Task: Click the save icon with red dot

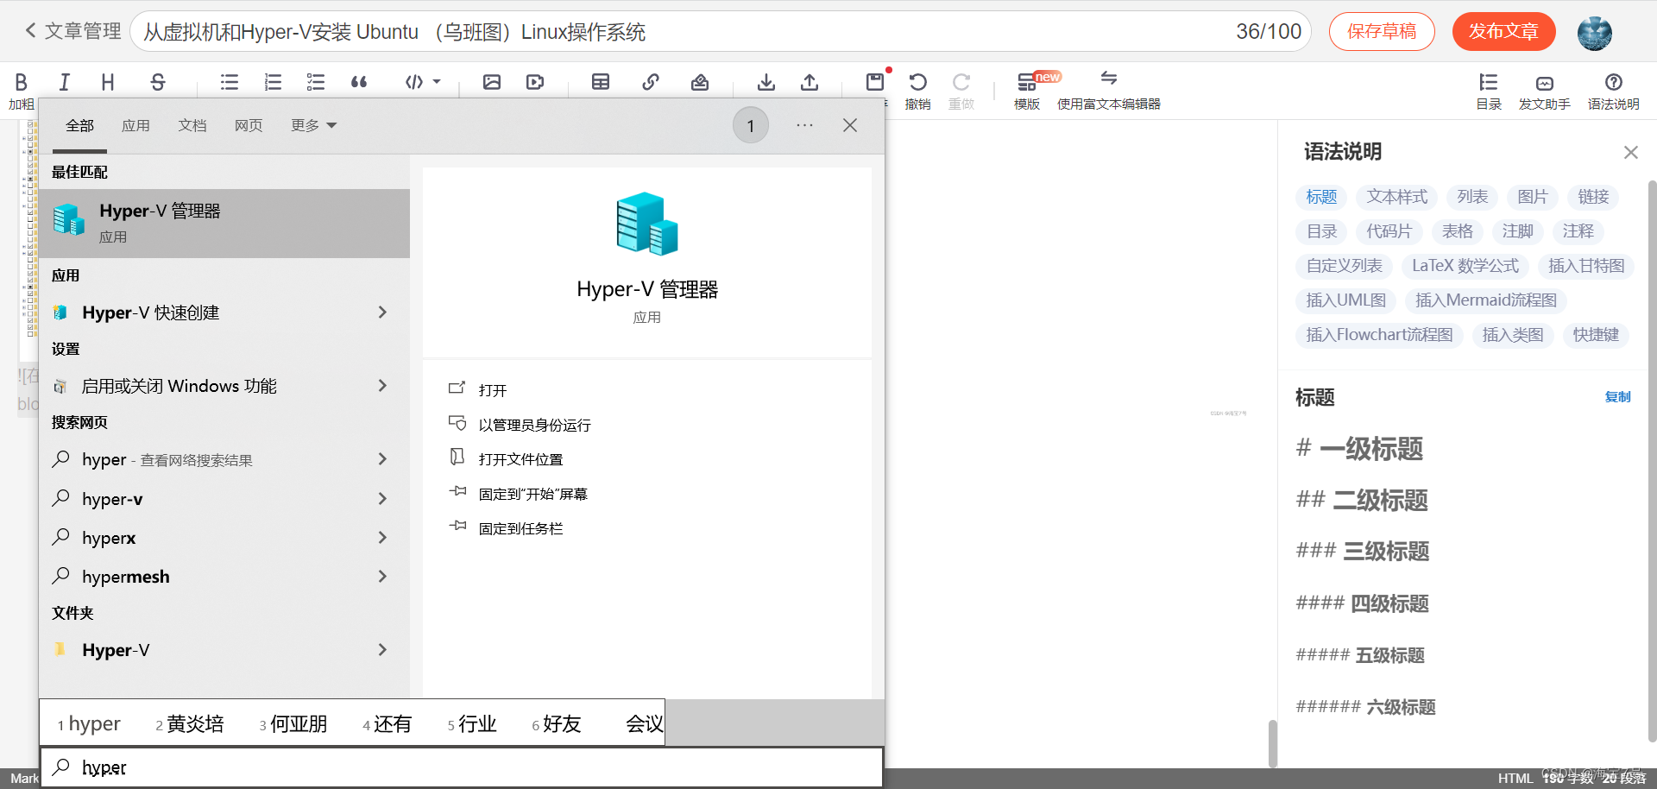Action: click(x=875, y=82)
